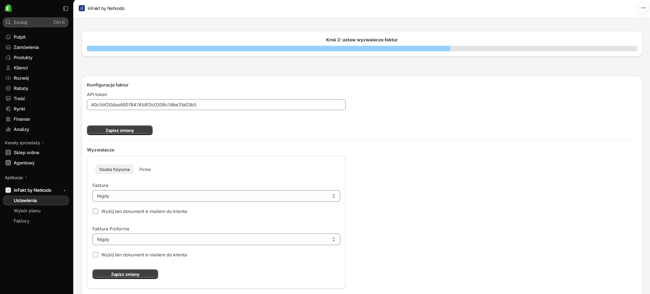Enable email sending for Faktura Proforma document

click(x=95, y=255)
